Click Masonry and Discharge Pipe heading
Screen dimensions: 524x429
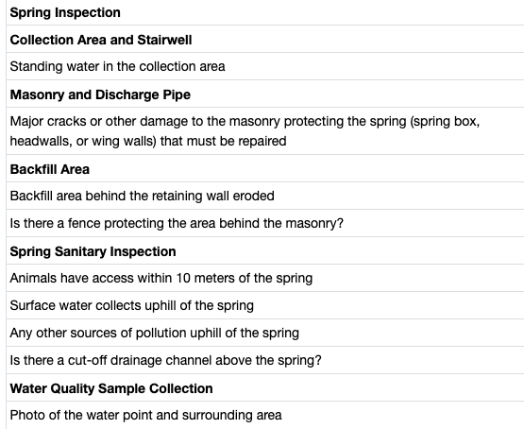[100, 94]
